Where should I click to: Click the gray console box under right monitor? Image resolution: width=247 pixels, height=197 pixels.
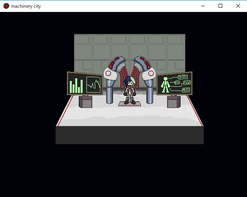(174, 102)
